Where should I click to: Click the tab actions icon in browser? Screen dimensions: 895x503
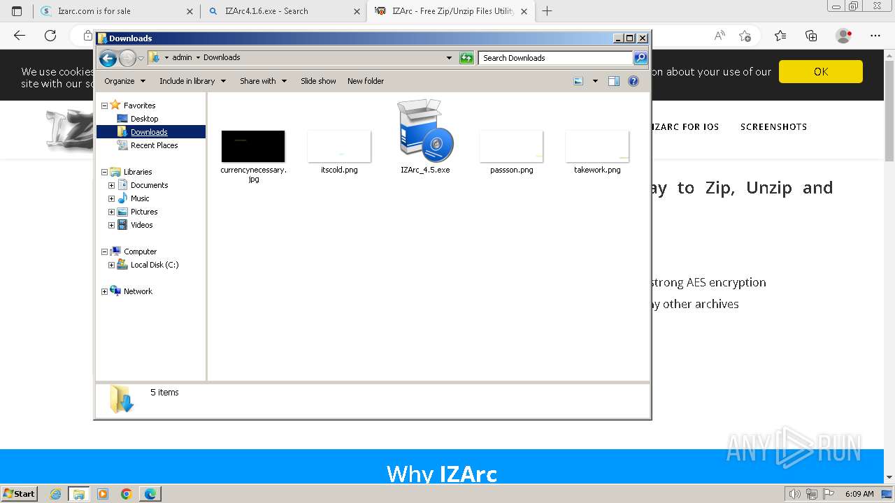pyautogui.click(x=17, y=11)
